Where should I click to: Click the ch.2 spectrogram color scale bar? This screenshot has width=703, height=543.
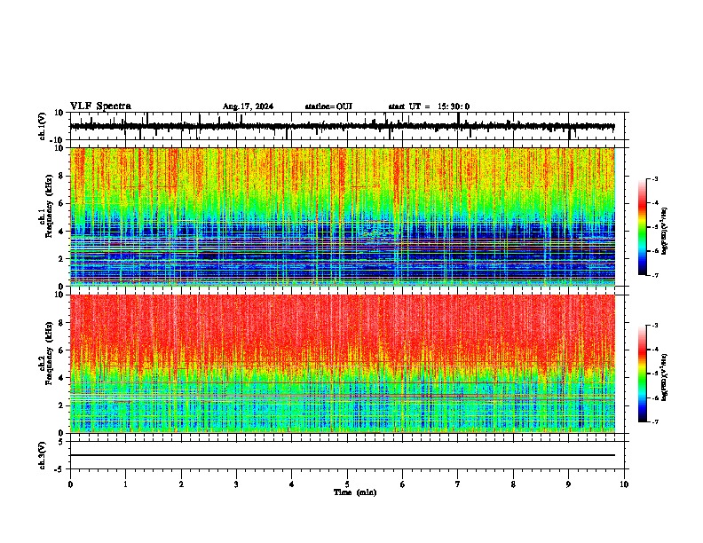click(643, 374)
